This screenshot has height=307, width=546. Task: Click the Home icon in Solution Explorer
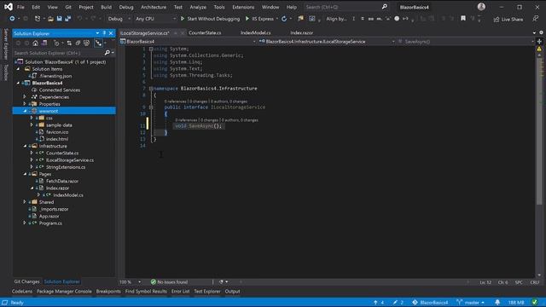[x=35, y=43]
